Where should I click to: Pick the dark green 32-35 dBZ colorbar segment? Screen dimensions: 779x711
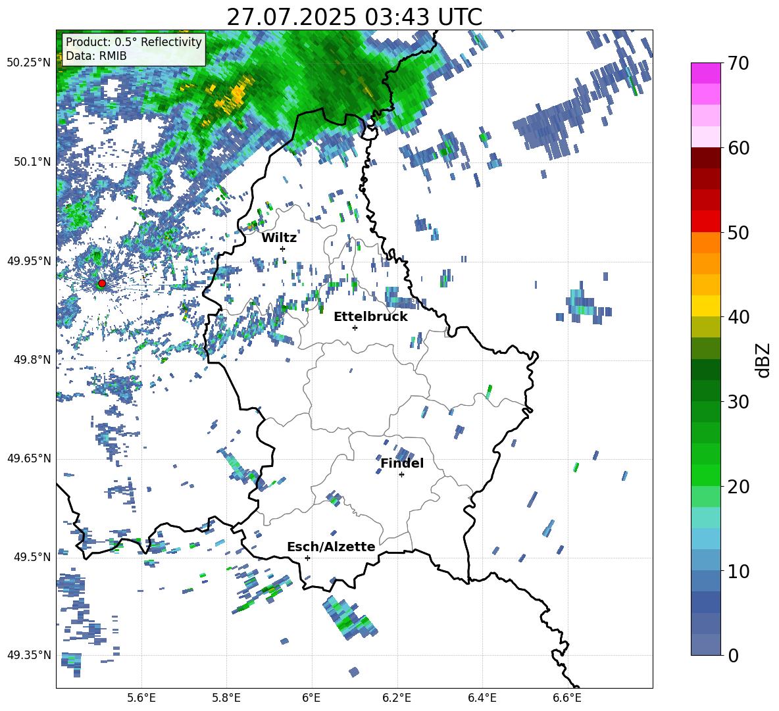coord(705,370)
